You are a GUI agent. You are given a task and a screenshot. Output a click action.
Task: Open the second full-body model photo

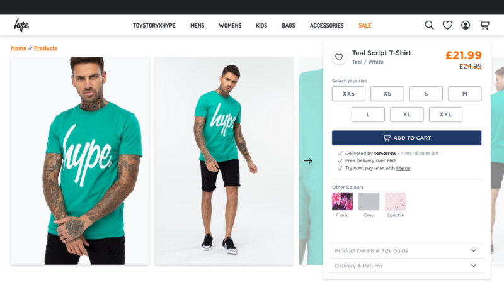pyautogui.click(x=224, y=161)
